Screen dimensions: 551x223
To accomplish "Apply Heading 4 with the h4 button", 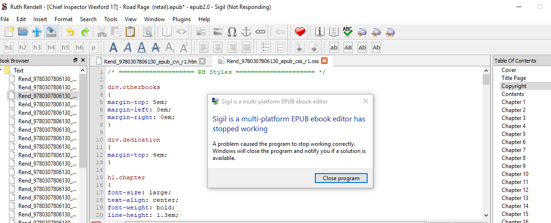I will [x=51, y=48].
